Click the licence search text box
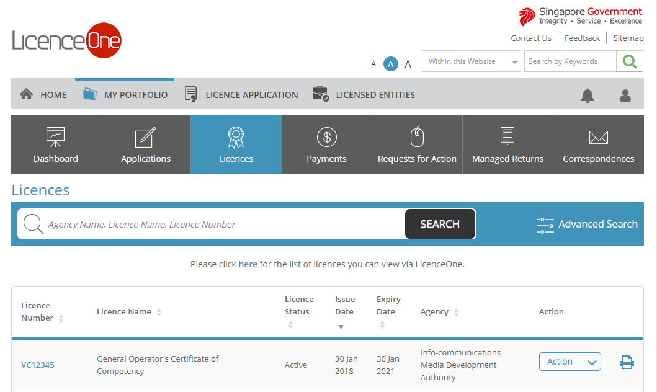The image size is (657, 392). click(223, 225)
